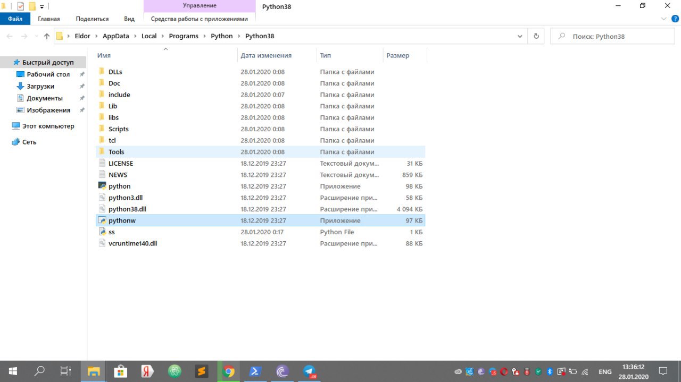Select the Tools folder icon
This screenshot has height=382, width=681.
click(102, 151)
